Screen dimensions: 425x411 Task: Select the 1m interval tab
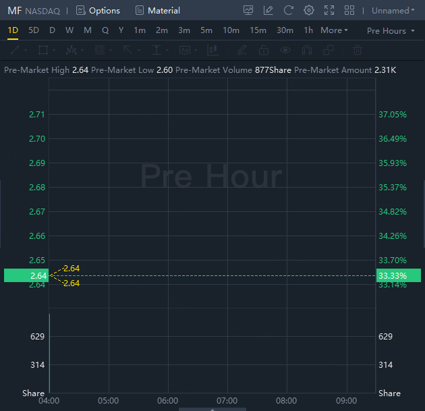(140, 30)
